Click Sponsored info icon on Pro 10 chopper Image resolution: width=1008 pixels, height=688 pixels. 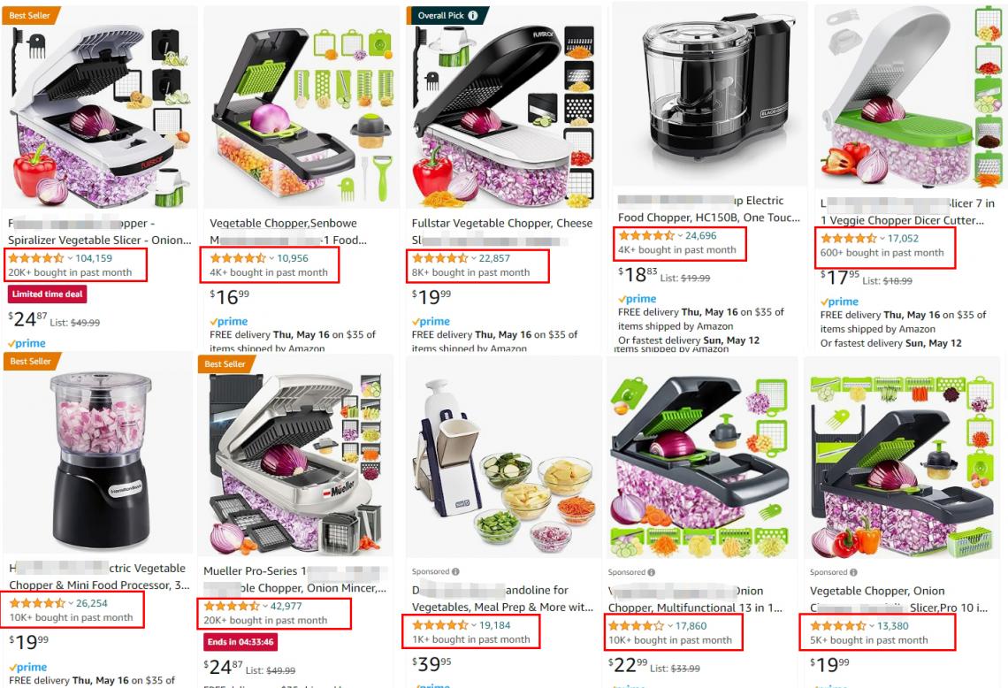[x=853, y=572]
